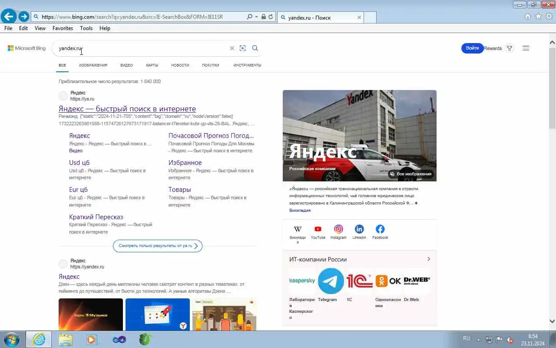
Task: Open the https://yandex.ru 'Яндекс' result
Action: pos(69,277)
